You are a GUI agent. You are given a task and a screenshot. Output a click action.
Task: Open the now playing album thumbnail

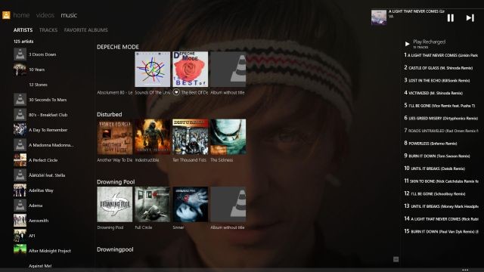pyautogui.click(x=379, y=17)
